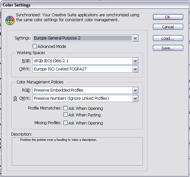
Task: Click the color synchronization wheel icon
Action: click(10, 20)
